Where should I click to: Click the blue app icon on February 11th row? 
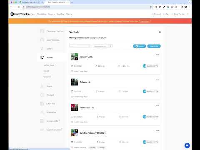pyautogui.click(x=144, y=117)
